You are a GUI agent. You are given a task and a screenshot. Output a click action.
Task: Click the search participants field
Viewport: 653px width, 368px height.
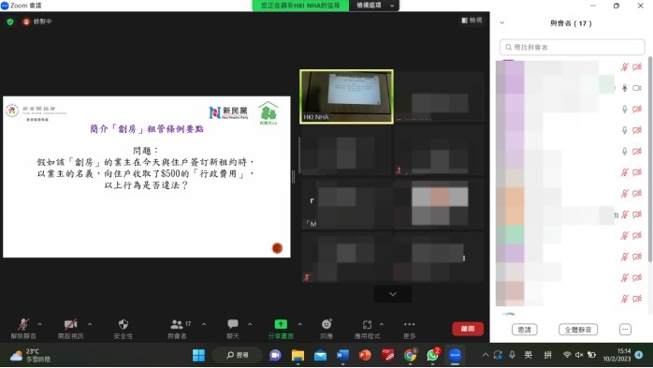click(x=573, y=47)
